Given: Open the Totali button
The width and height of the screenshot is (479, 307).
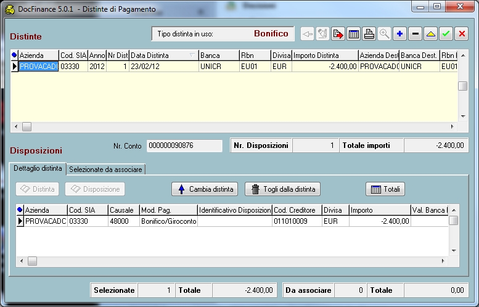Looking at the screenshot, I should coord(385,189).
